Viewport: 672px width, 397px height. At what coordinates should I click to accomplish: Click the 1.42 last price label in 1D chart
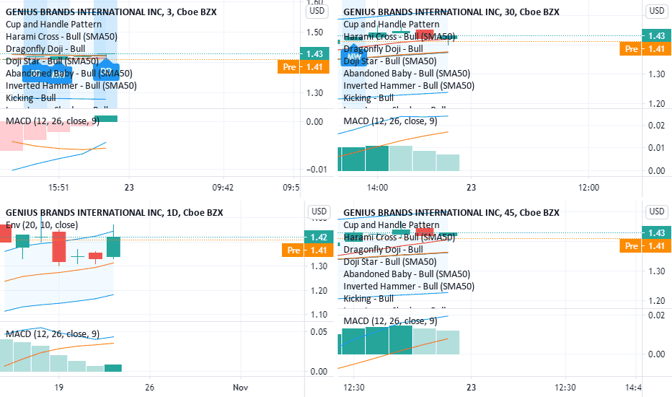(319, 237)
